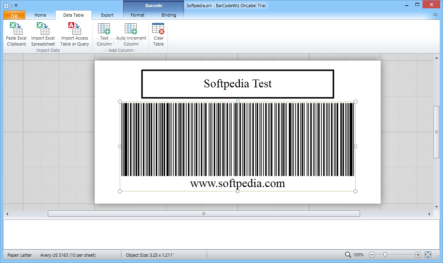Click the empty data table panel
443x263 pixels.
pyautogui.click(x=221, y=235)
